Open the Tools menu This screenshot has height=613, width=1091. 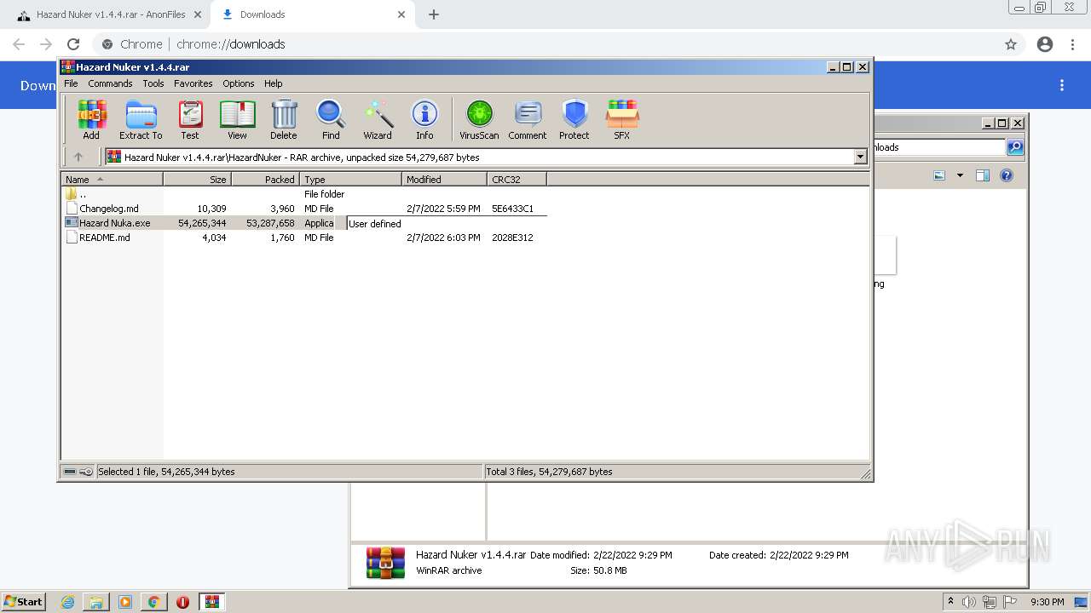point(153,83)
